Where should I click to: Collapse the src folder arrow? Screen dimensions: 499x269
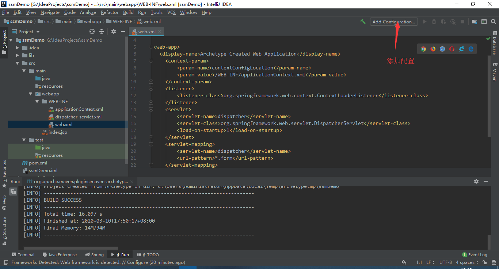point(18,63)
